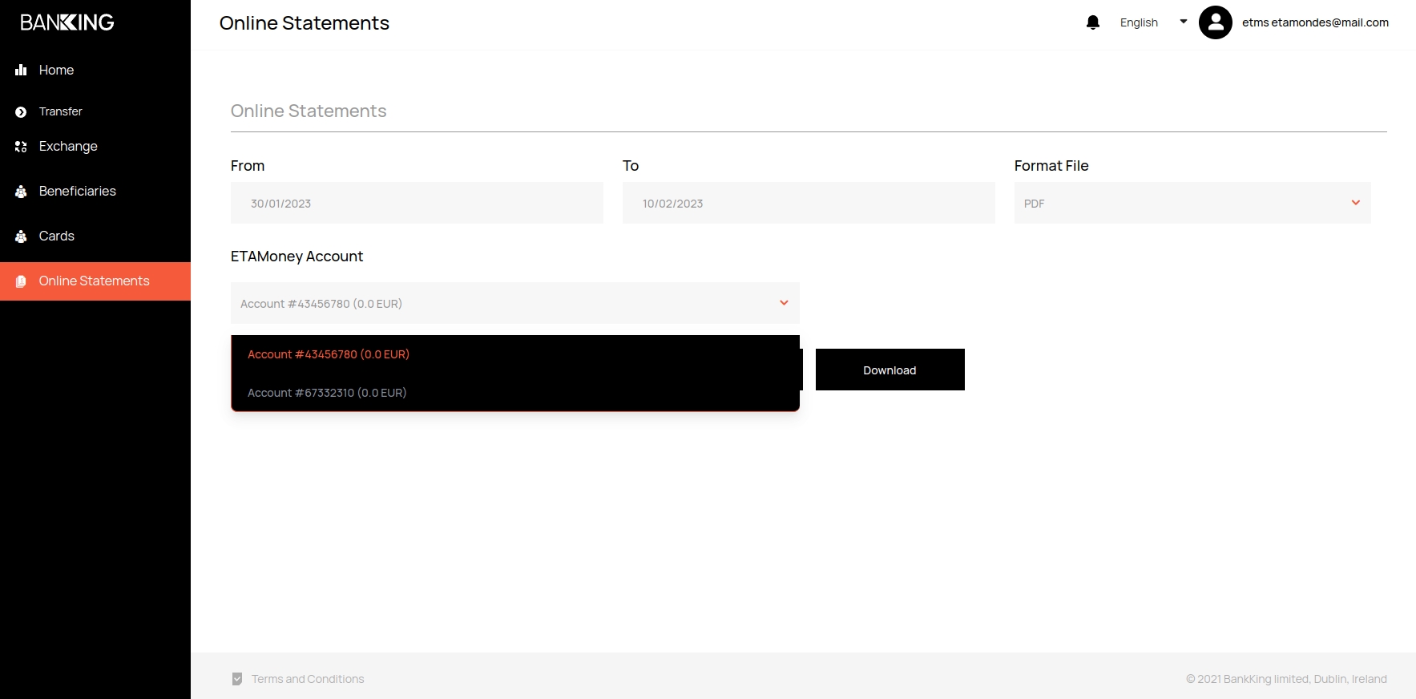The height and width of the screenshot is (699, 1416).
Task: Click etms etamondes@mail.com profile name
Action: (1315, 22)
